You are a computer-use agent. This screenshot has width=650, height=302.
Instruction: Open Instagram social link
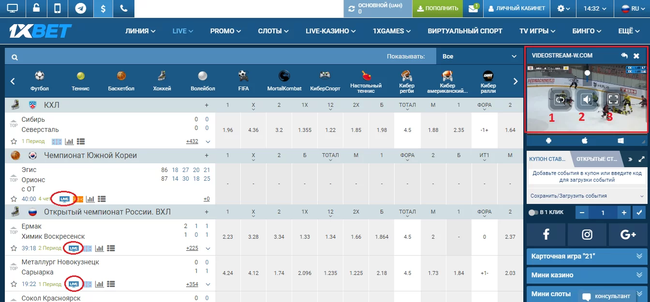click(587, 235)
